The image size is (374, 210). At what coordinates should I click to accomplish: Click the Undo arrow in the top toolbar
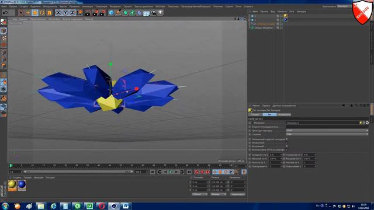[5, 13]
